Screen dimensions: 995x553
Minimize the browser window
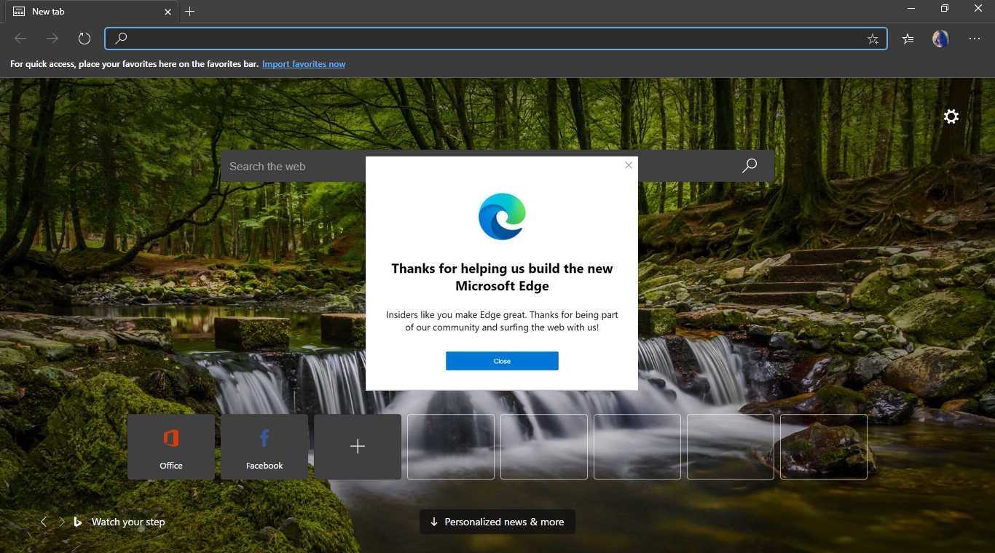(x=911, y=9)
